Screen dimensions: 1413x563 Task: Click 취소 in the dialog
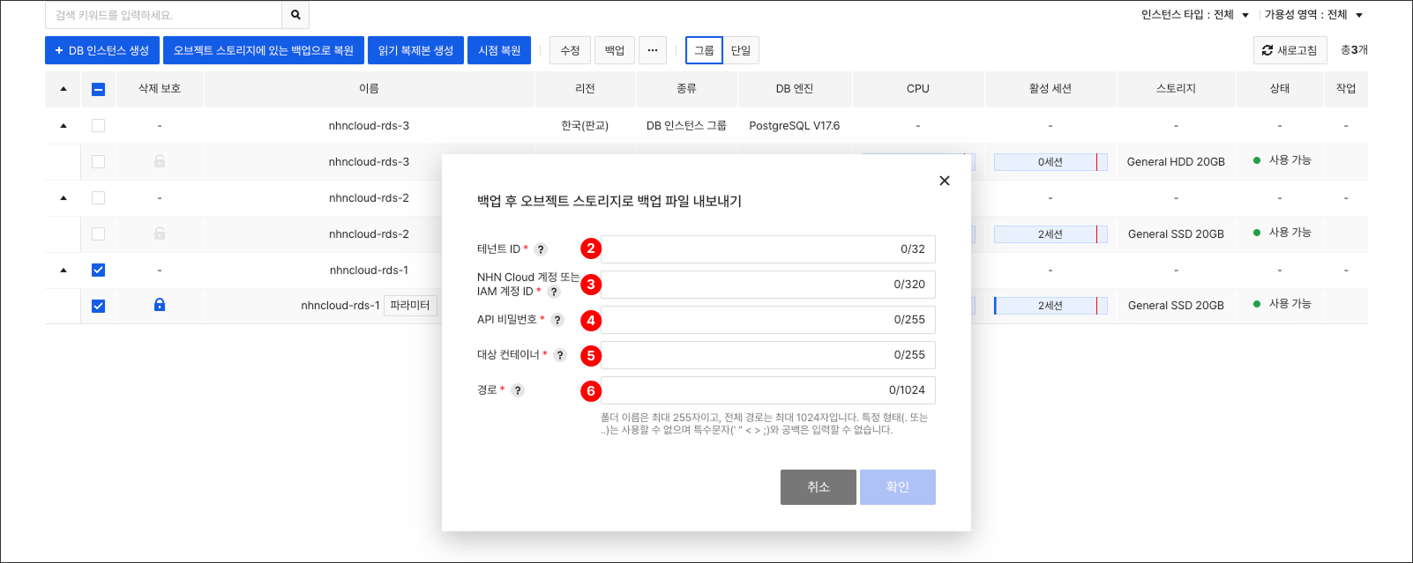819,487
